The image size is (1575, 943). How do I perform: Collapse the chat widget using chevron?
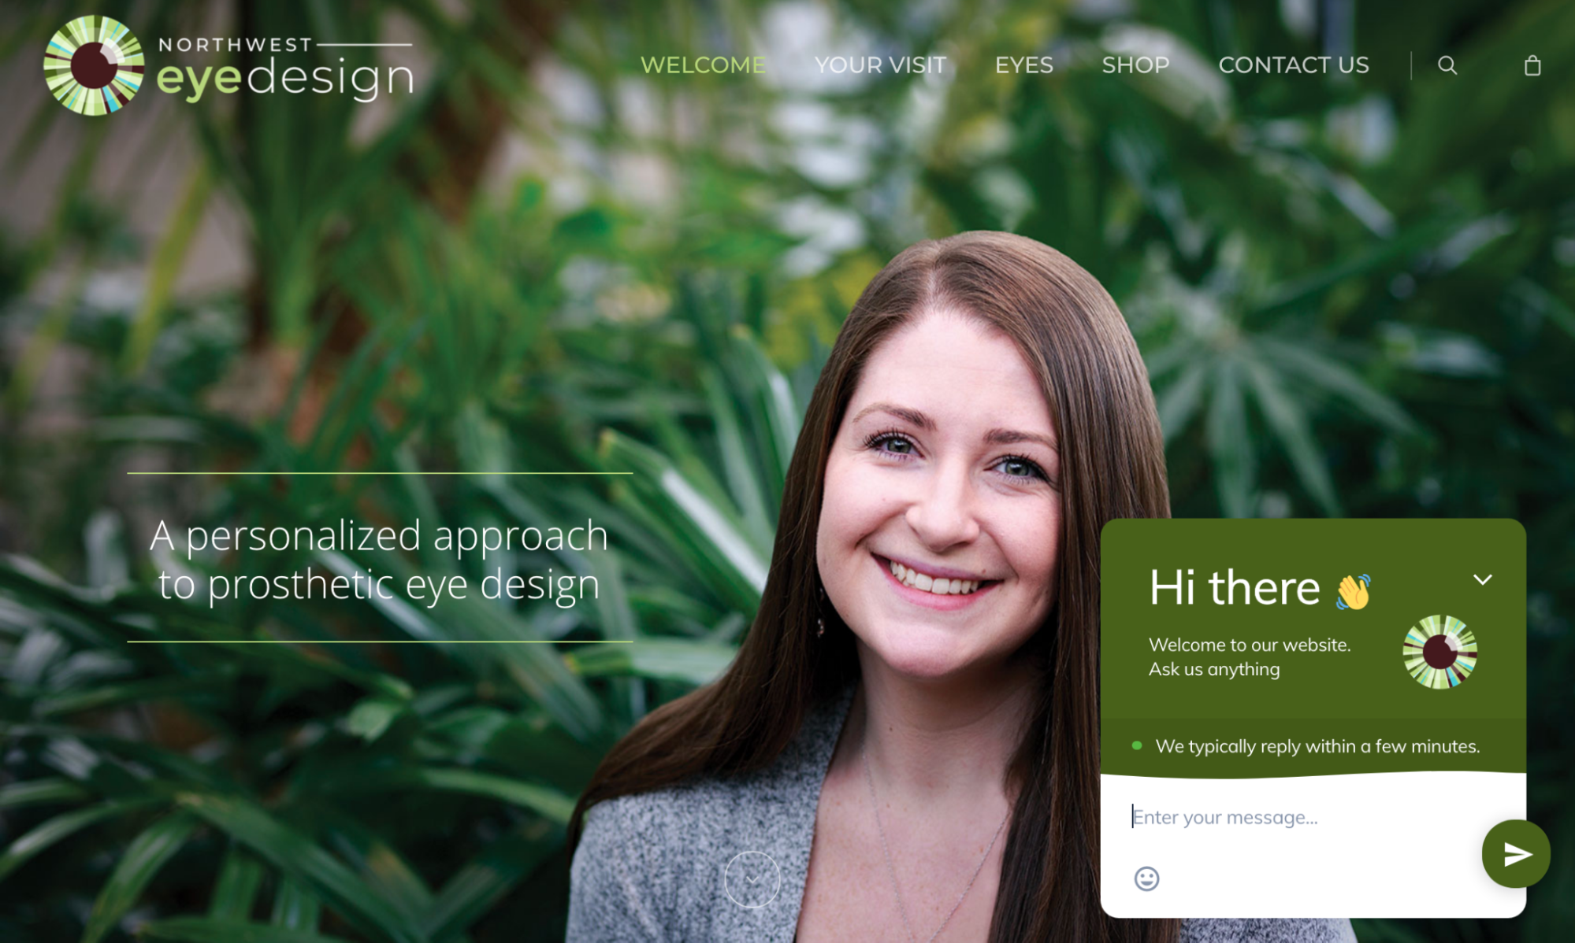tap(1483, 579)
